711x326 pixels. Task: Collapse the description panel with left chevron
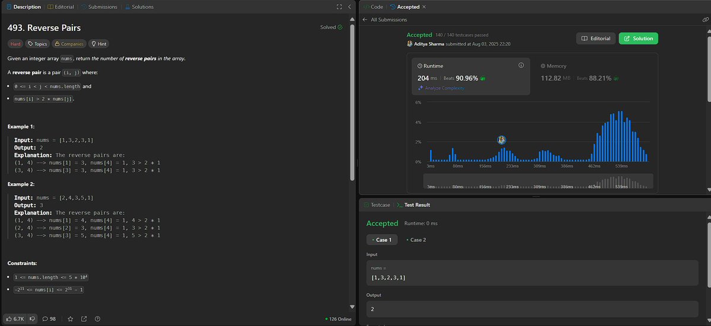350,7
